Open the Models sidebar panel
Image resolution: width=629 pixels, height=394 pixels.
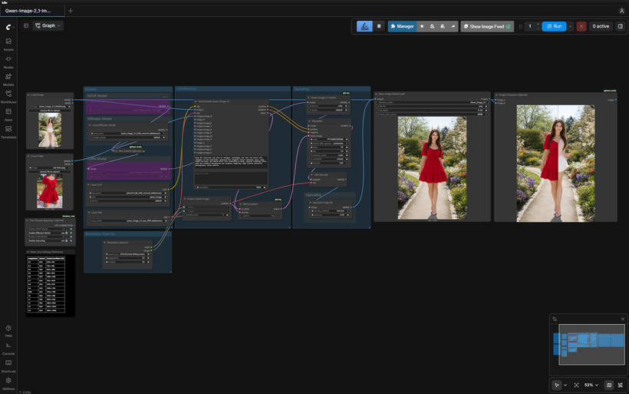click(8, 79)
